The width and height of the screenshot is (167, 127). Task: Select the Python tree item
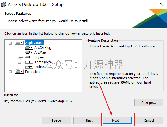point(40,67)
